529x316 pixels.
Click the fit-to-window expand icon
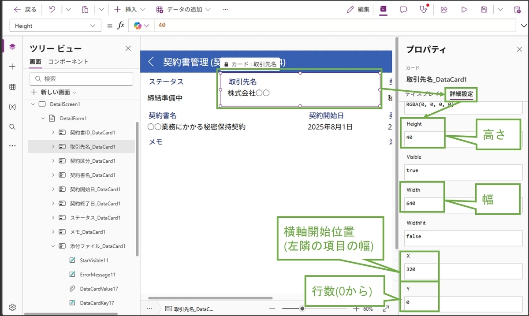[386, 309]
